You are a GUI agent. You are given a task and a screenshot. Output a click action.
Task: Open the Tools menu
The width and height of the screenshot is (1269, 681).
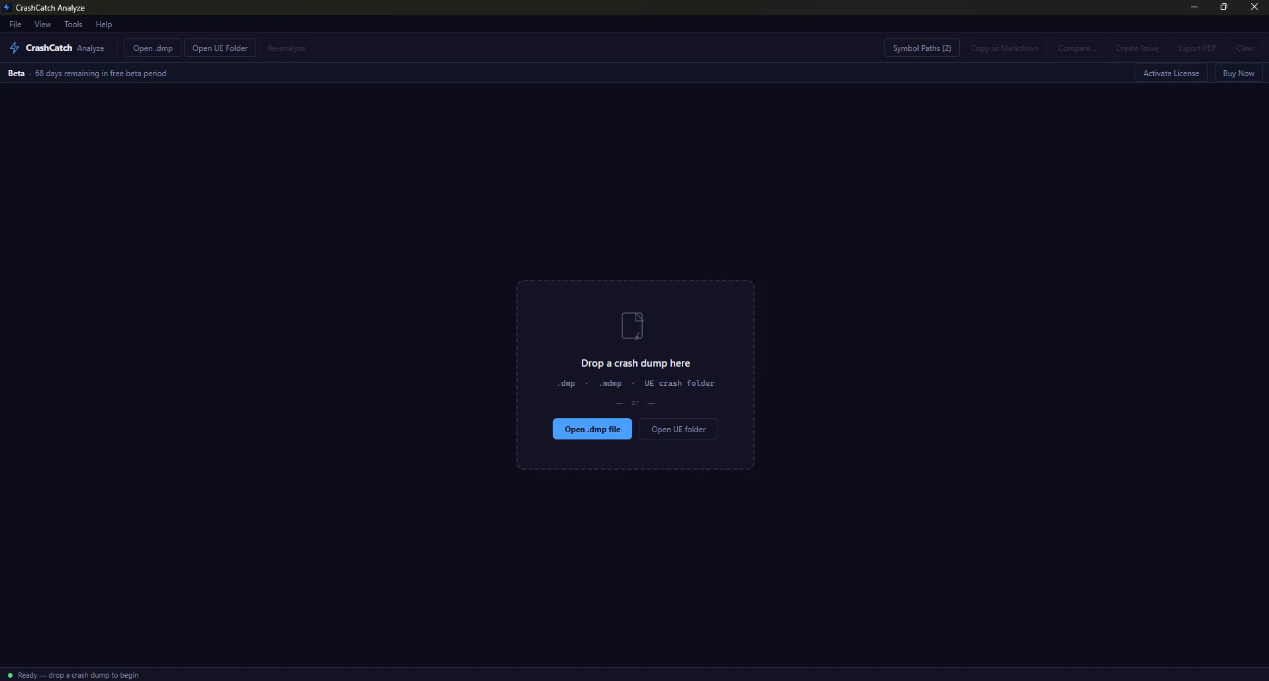tap(73, 24)
